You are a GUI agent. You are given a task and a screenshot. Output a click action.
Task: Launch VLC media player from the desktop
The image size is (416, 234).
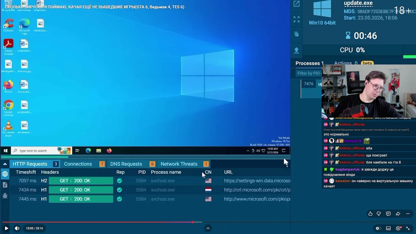point(8,129)
